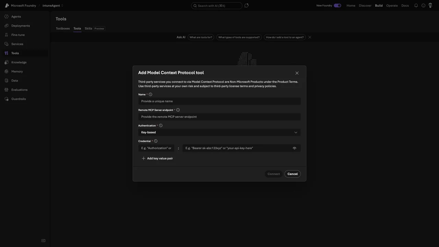Open the Discover menu item
Screen dimensions: 439x247
click(x=365, y=5)
